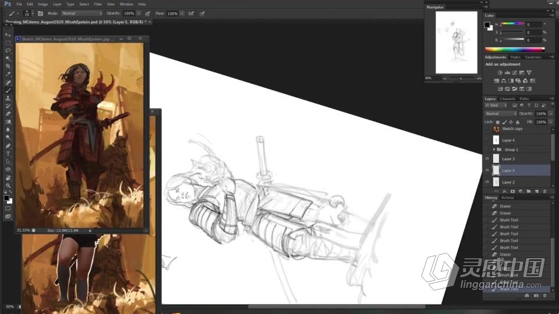Image resolution: width=559 pixels, height=314 pixels.
Task: Open the Brush panel toggle in the options bar
Action: pos(40,13)
